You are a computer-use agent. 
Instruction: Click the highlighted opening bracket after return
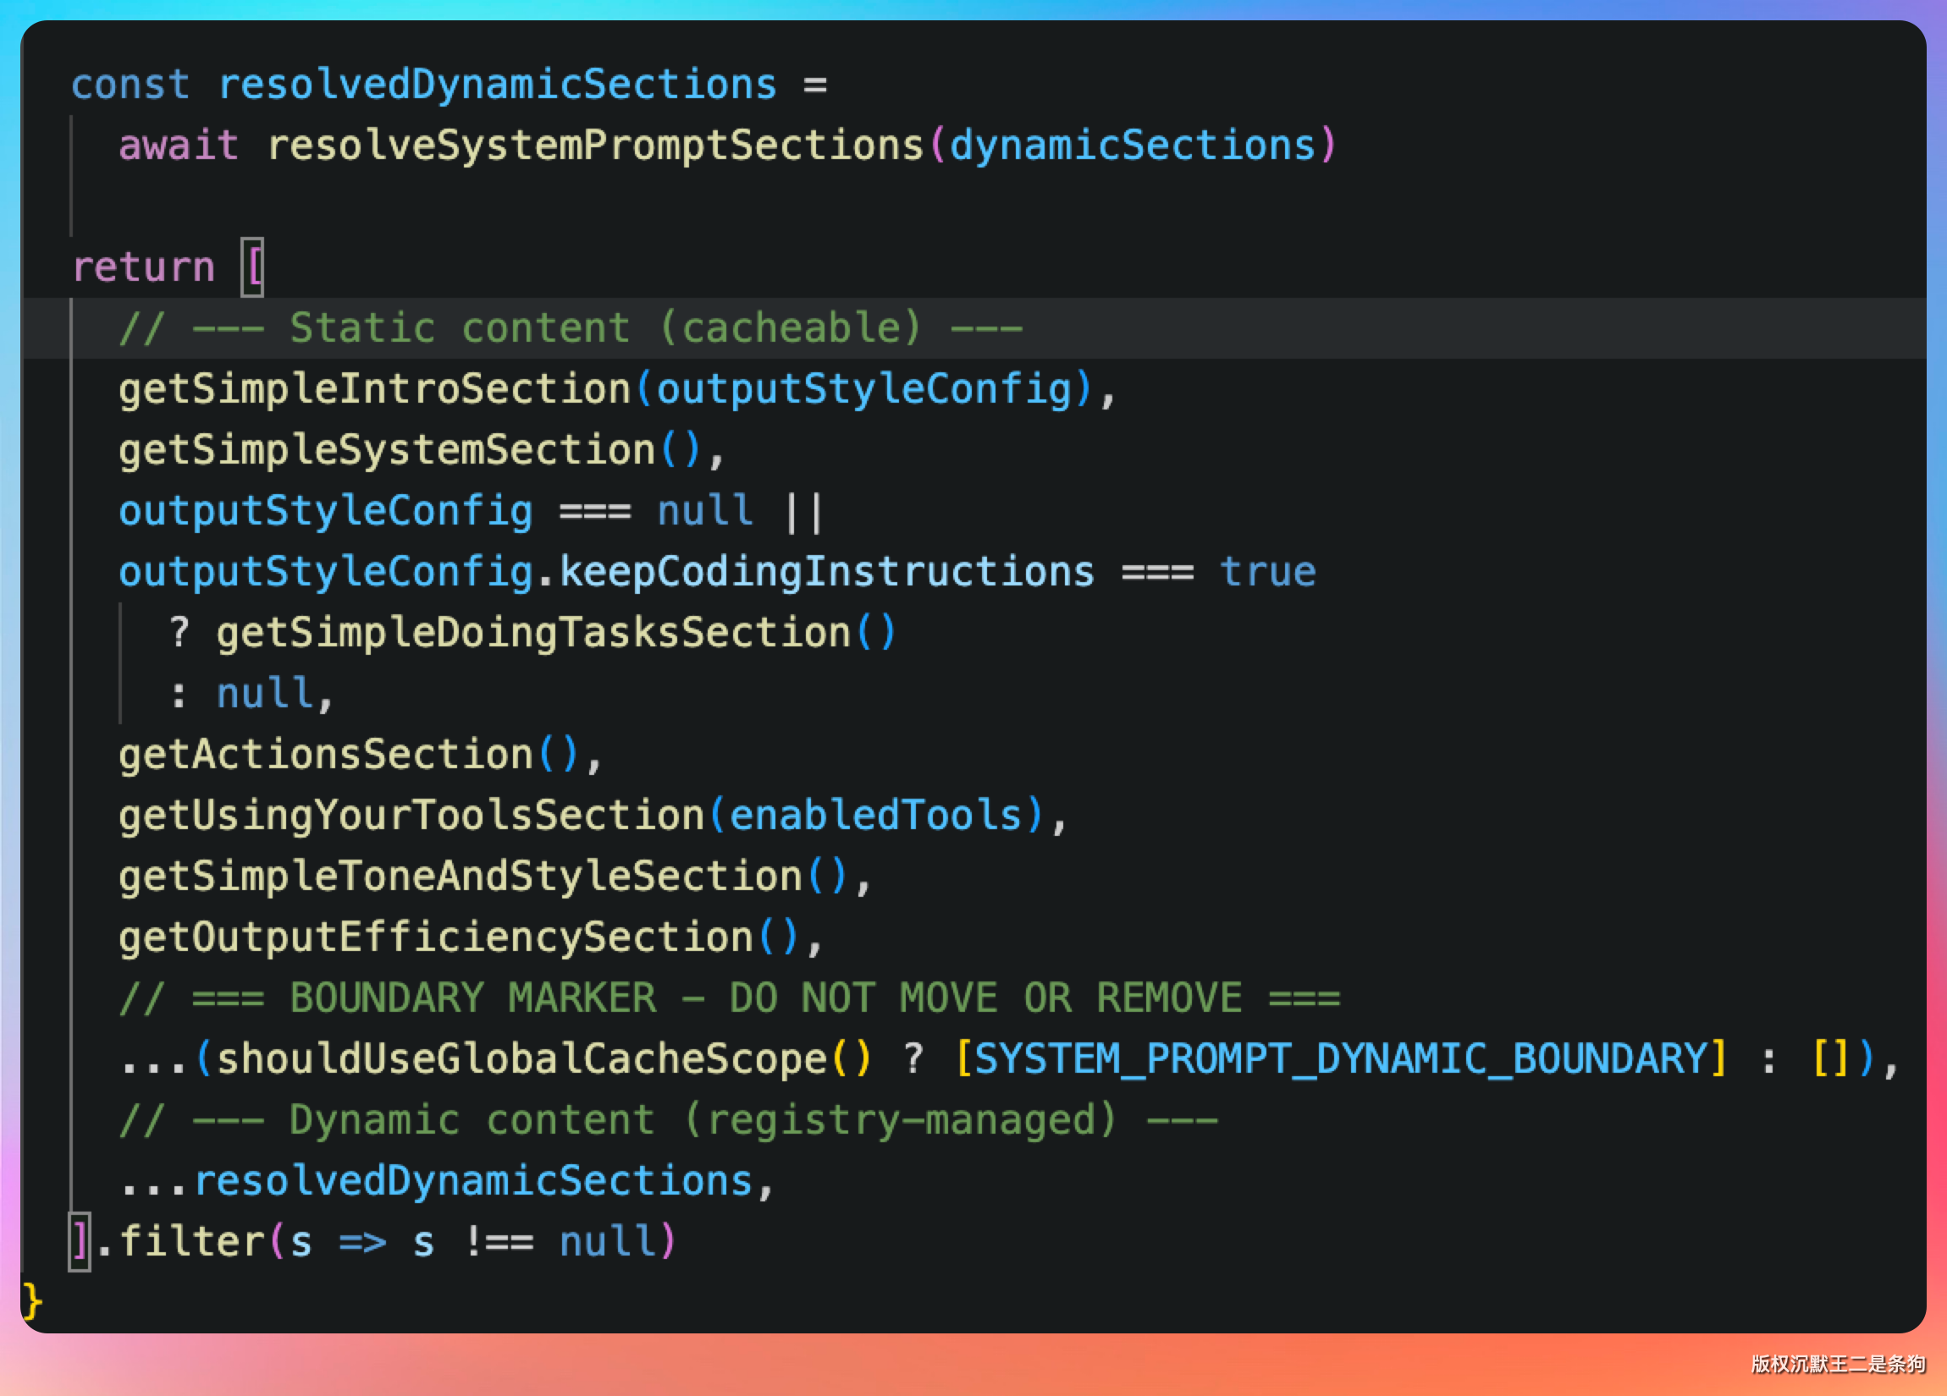(252, 267)
